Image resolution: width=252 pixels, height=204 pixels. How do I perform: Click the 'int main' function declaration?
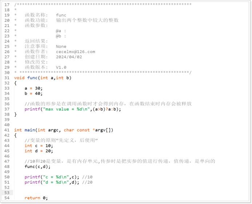click(x=64, y=130)
